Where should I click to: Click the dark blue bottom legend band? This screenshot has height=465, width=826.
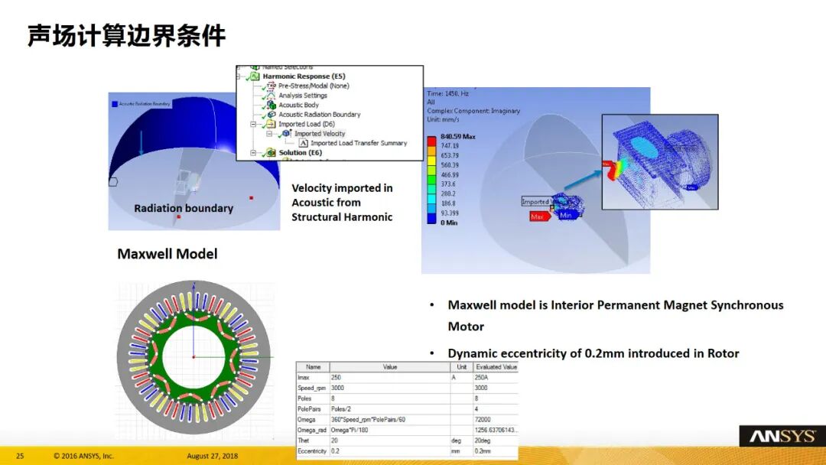click(x=431, y=218)
